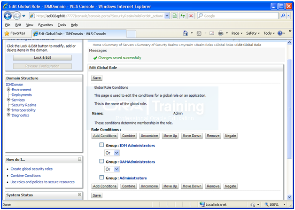Viewport: 295px width, 210px height.
Task: Collapse the How do I panel
Action: coord(79,159)
